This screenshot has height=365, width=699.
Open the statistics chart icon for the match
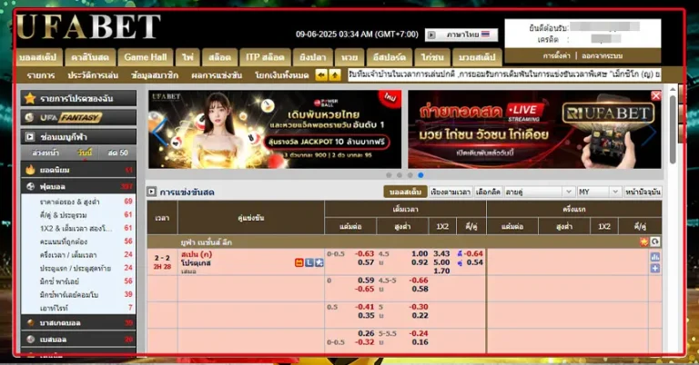point(655,257)
